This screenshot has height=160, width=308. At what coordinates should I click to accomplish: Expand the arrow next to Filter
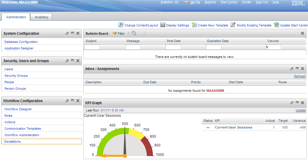pos(128,33)
